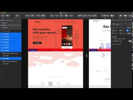Apply the Subtract boolean operation
133x100 pixels.
click(85, 16)
